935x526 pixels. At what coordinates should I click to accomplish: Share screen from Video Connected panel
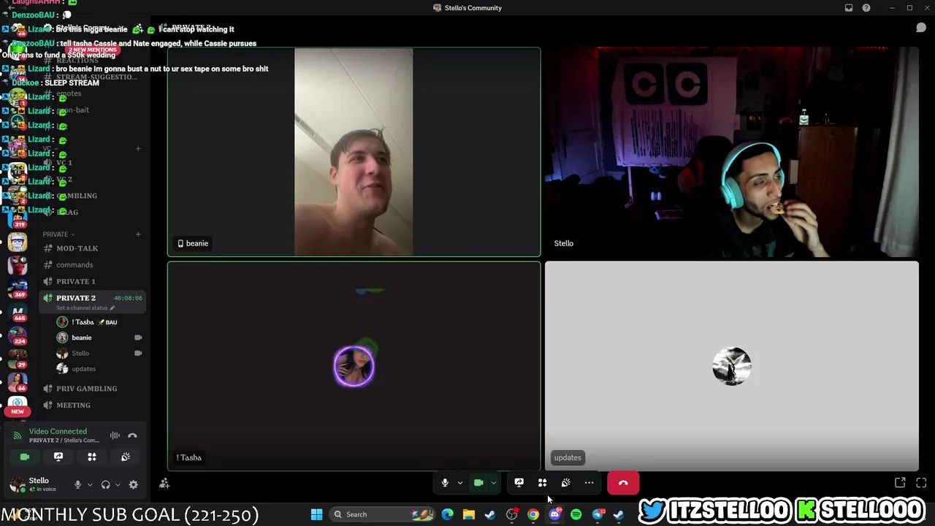(x=58, y=457)
